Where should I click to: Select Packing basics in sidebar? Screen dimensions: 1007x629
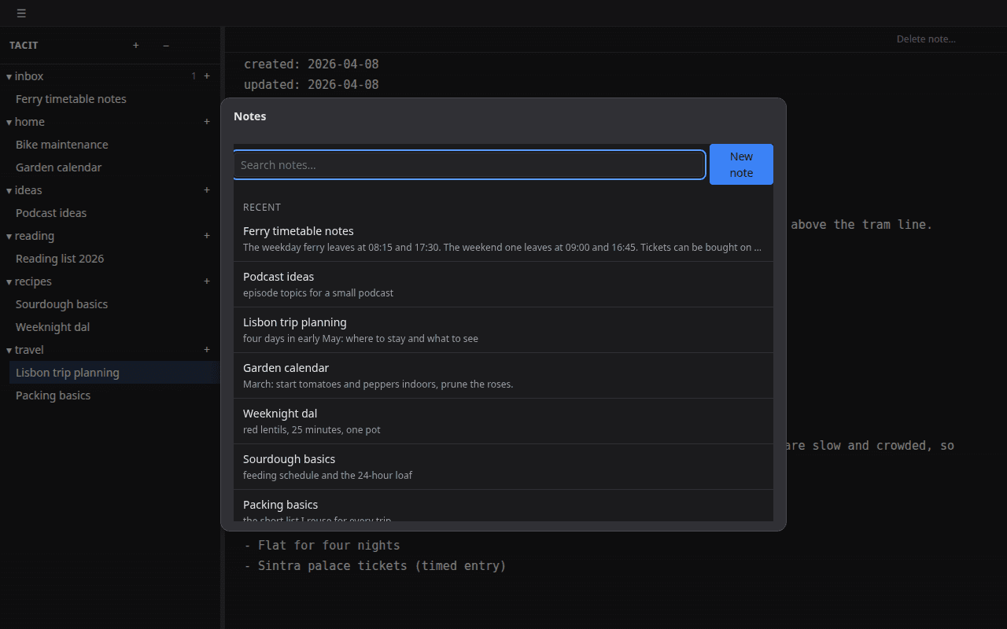coord(114,395)
